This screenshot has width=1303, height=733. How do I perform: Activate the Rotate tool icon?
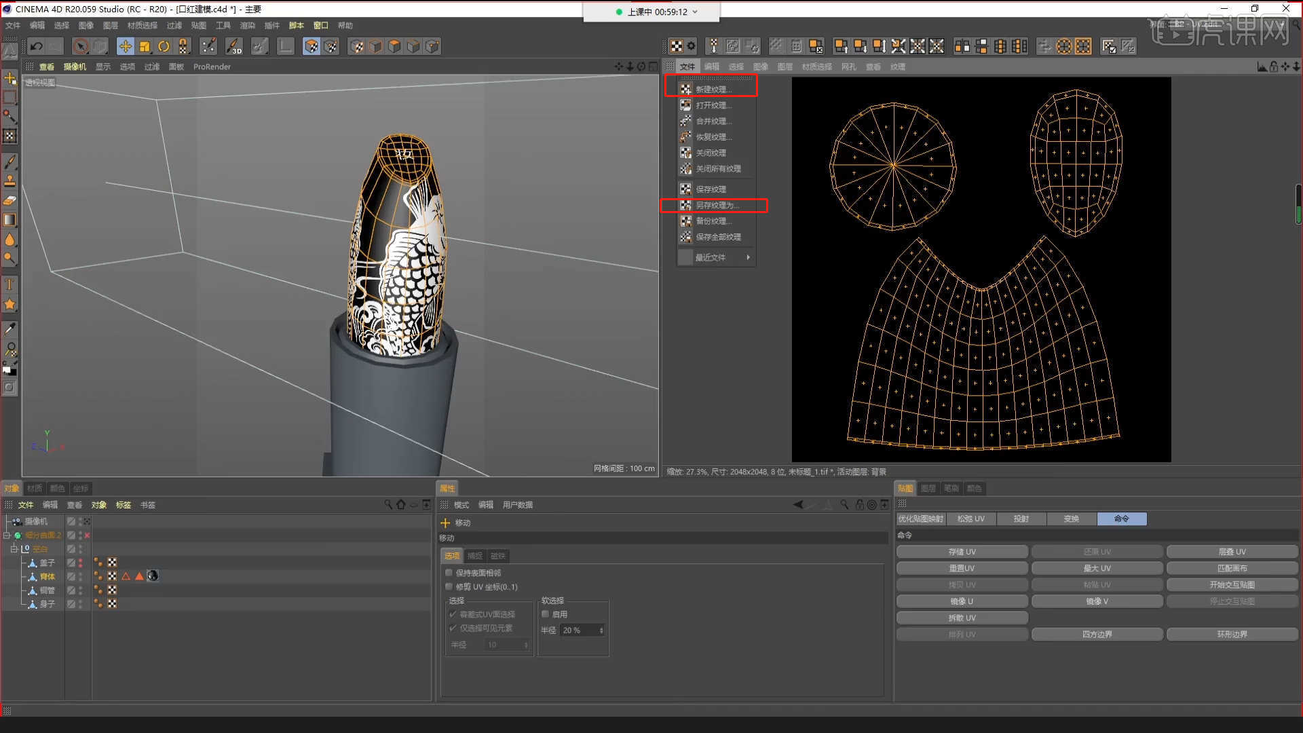click(x=164, y=46)
